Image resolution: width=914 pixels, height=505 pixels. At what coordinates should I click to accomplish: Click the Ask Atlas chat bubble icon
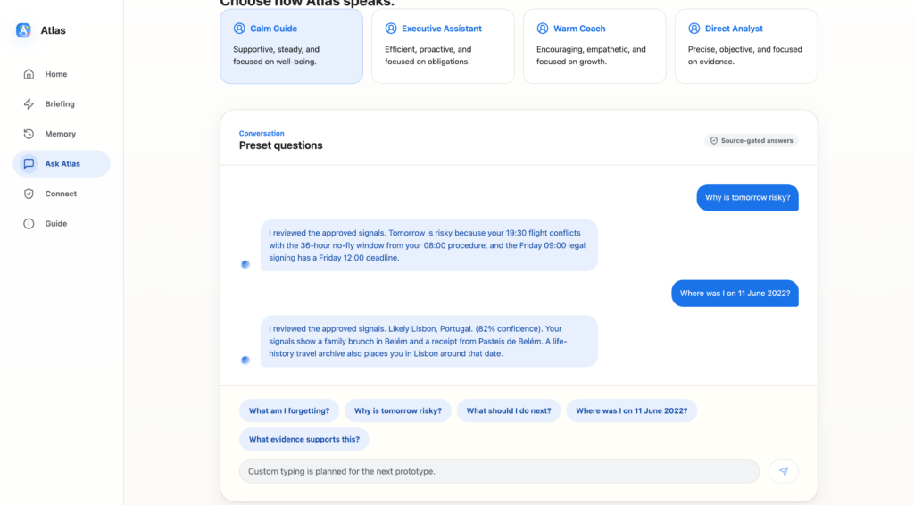pyautogui.click(x=29, y=163)
